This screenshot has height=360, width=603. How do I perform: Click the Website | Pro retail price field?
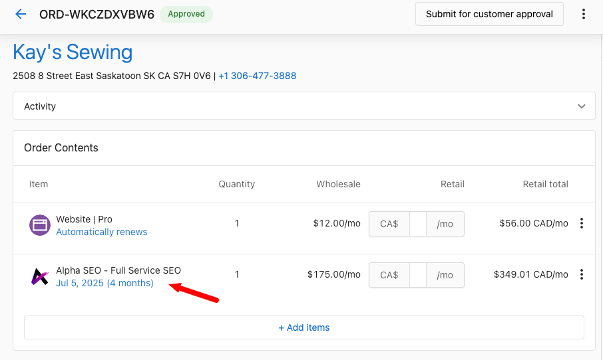click(x=417, y=224)
